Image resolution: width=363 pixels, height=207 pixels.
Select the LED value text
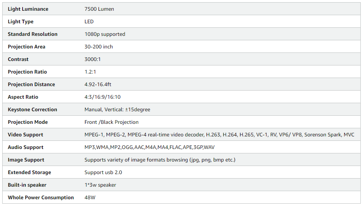pyautogui.click(x=89, y=21)
